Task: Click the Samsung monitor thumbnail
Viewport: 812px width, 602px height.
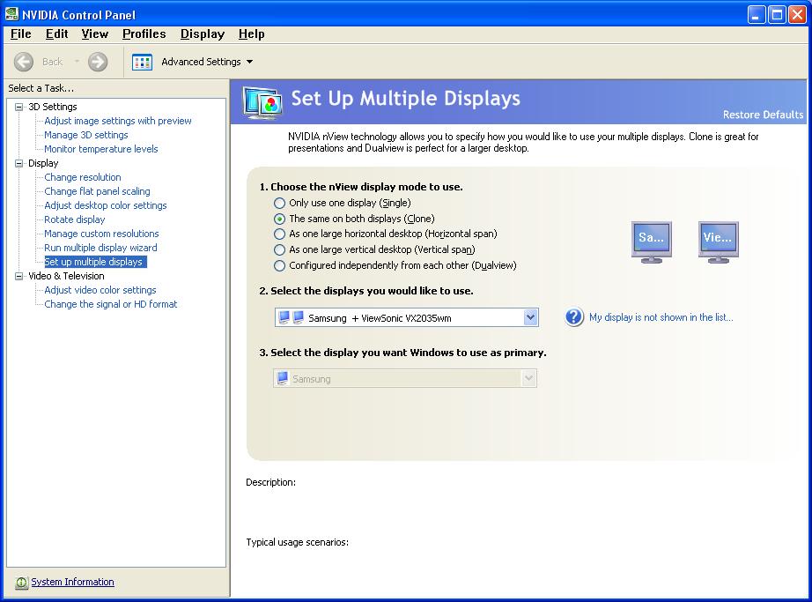Action: [652, 242]
